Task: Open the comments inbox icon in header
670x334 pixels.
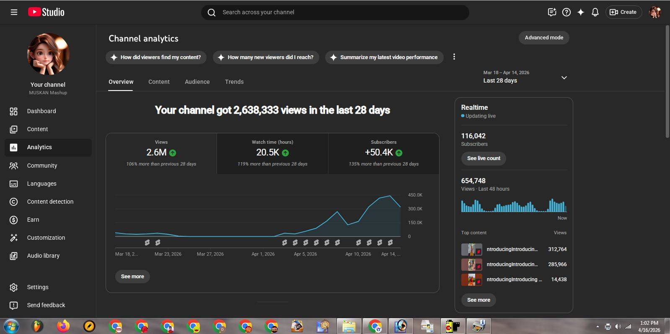Action: (552, 12)
